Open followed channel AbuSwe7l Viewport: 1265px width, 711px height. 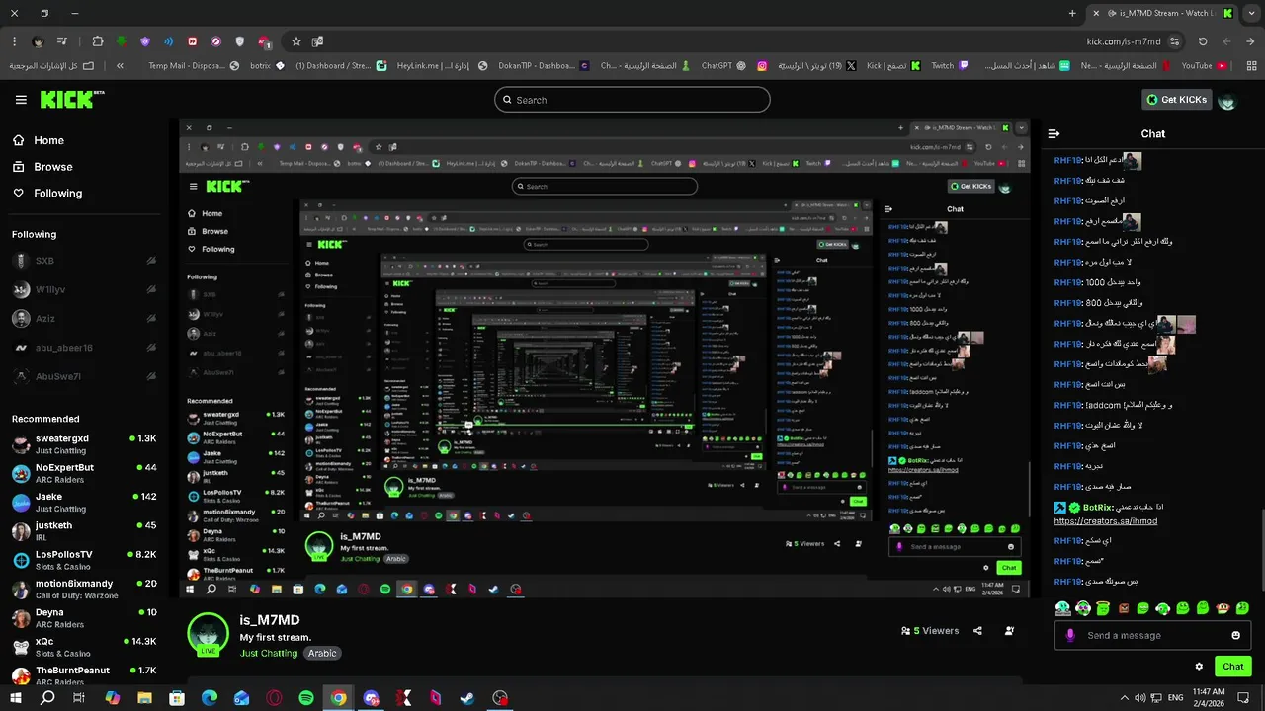point(84,376)
